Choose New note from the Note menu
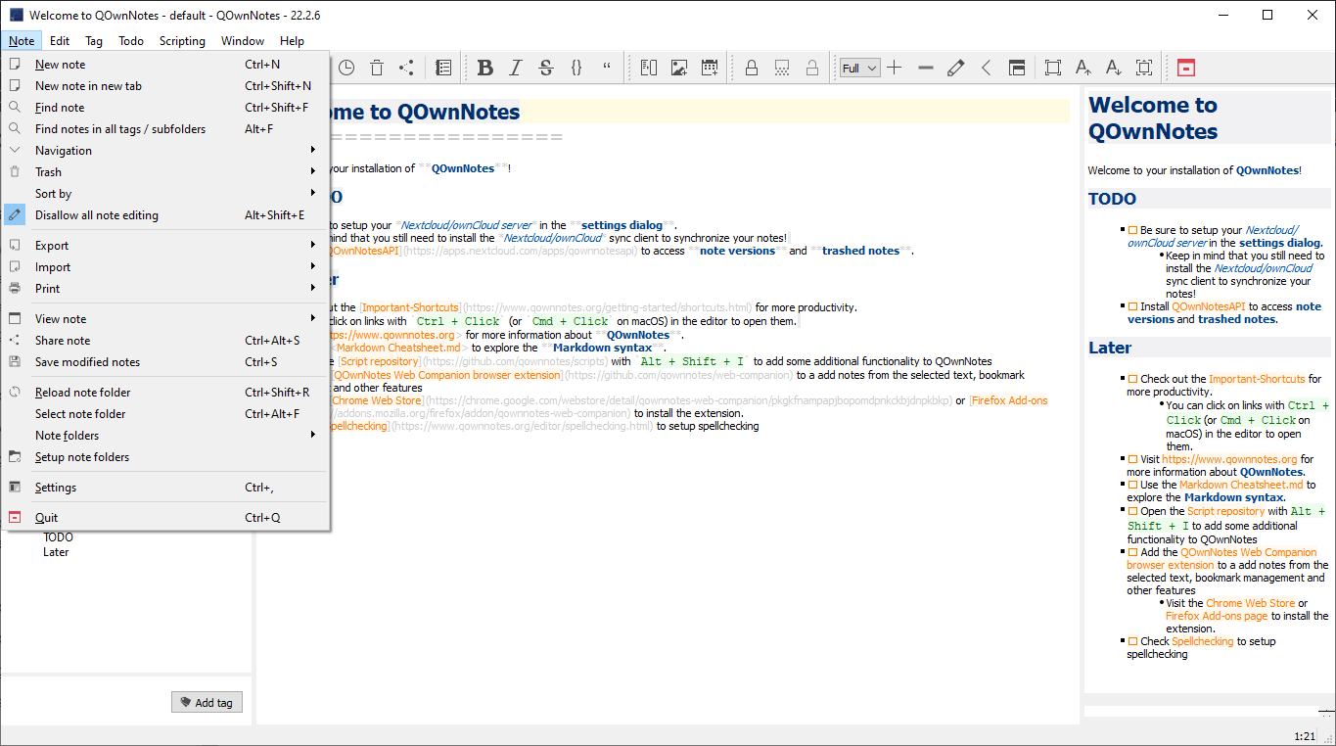The image size is (1336, 746). tap(165, 65)
